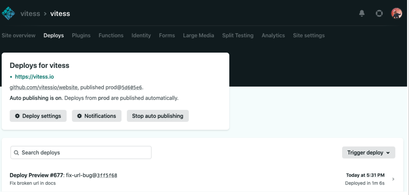Stop auto publishing
The height and width of the screenshot is (195, 409).
158,116
